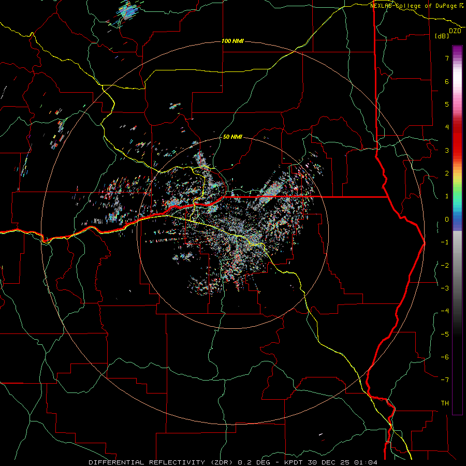Click the 4 value on the color scale
Screen dimensions: 466x466
pos(447,127)
